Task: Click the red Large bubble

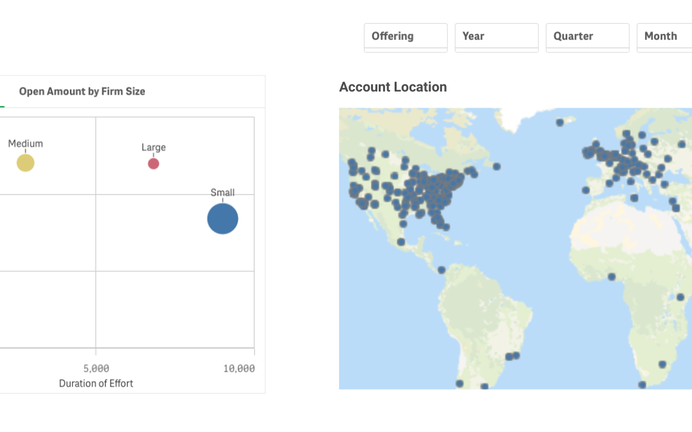Action: pos(153,164)
